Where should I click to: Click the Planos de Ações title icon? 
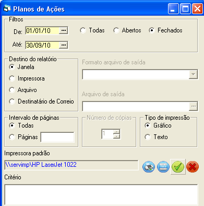point(7,9)
